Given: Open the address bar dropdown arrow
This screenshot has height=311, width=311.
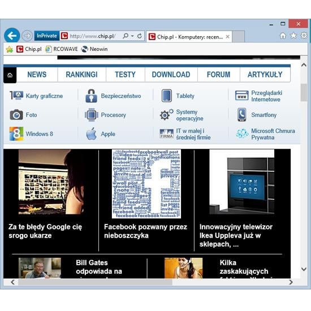Looking at the screenshot, I should point(132,36).
